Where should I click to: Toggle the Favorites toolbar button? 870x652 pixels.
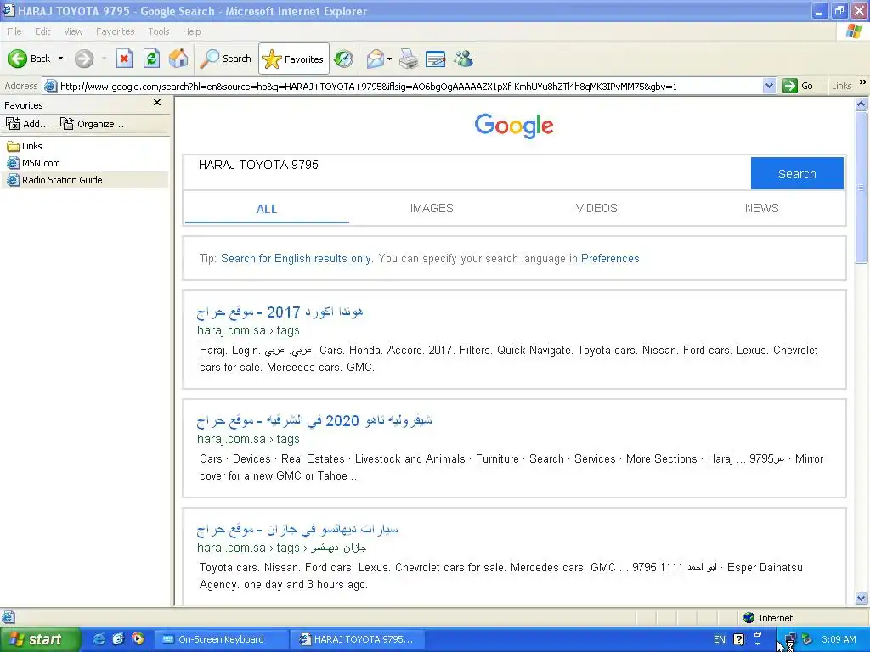(293, 59)
